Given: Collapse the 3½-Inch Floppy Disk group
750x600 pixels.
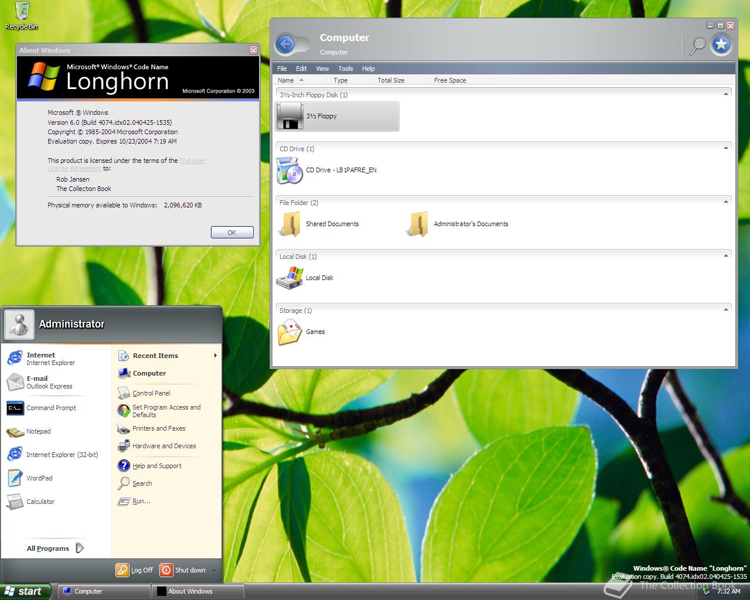Looking at the screenshot, I should [726, 94].
